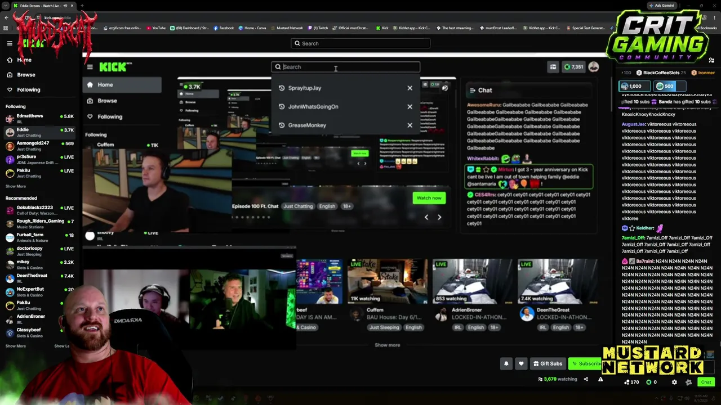Click the green Chat send button
The image size is (721, 405).
coord(706,382)
